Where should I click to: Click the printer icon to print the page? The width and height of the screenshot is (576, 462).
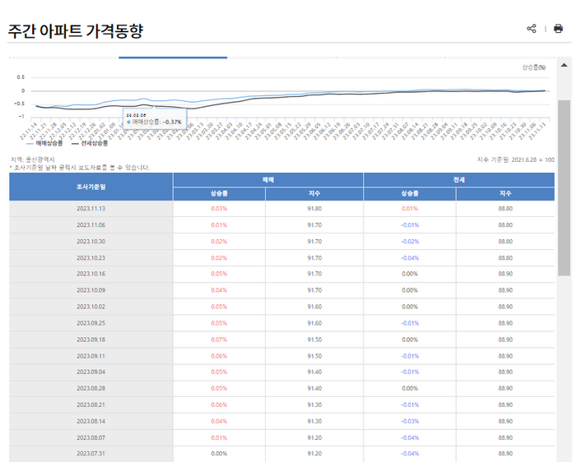point(558,29)
